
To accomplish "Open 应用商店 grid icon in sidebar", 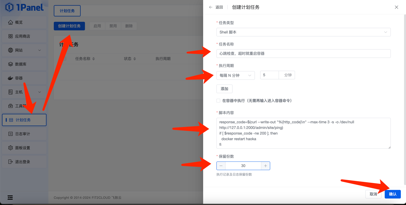I will [x=10, y=36].
